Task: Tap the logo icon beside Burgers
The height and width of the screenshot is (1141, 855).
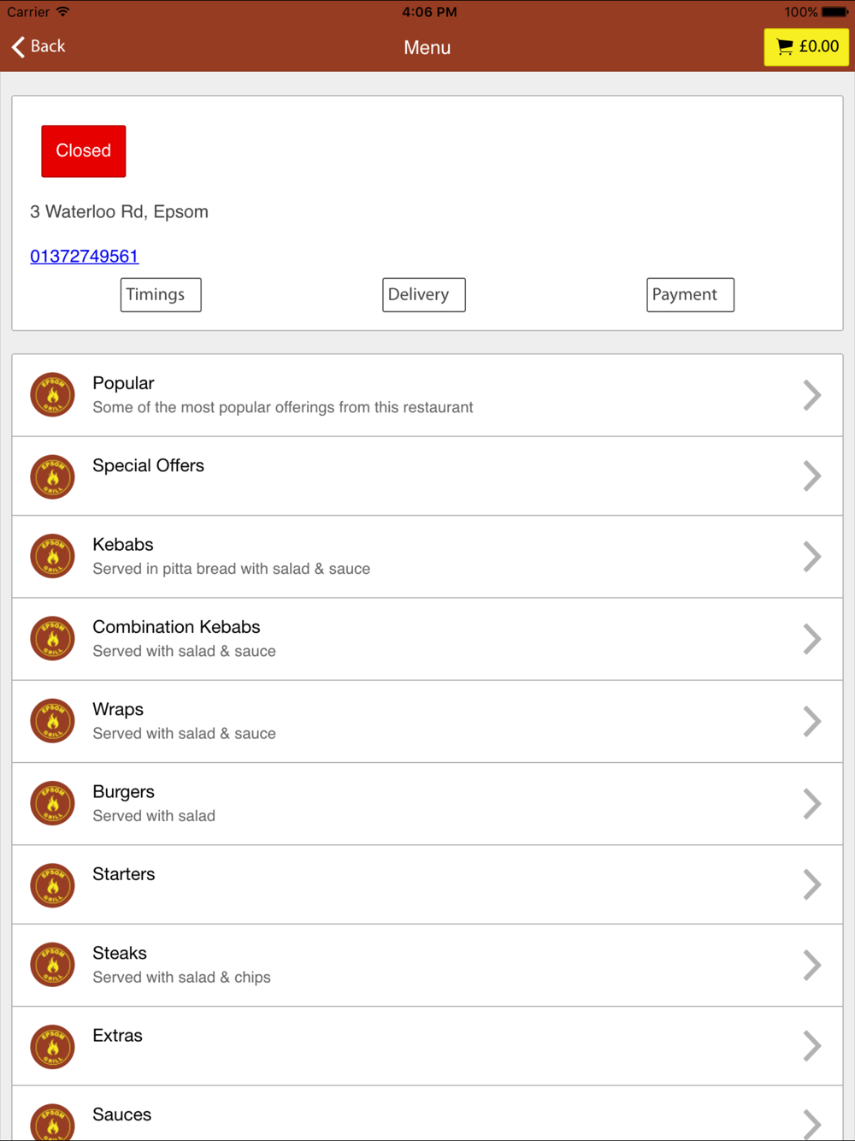Action: (52, 804)
